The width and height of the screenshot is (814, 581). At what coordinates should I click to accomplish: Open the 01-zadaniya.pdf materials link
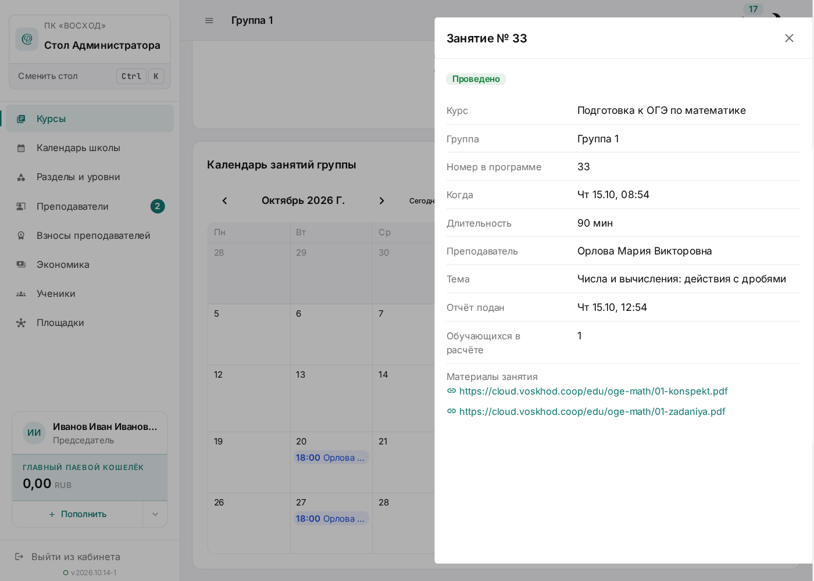tap(592, 411)
